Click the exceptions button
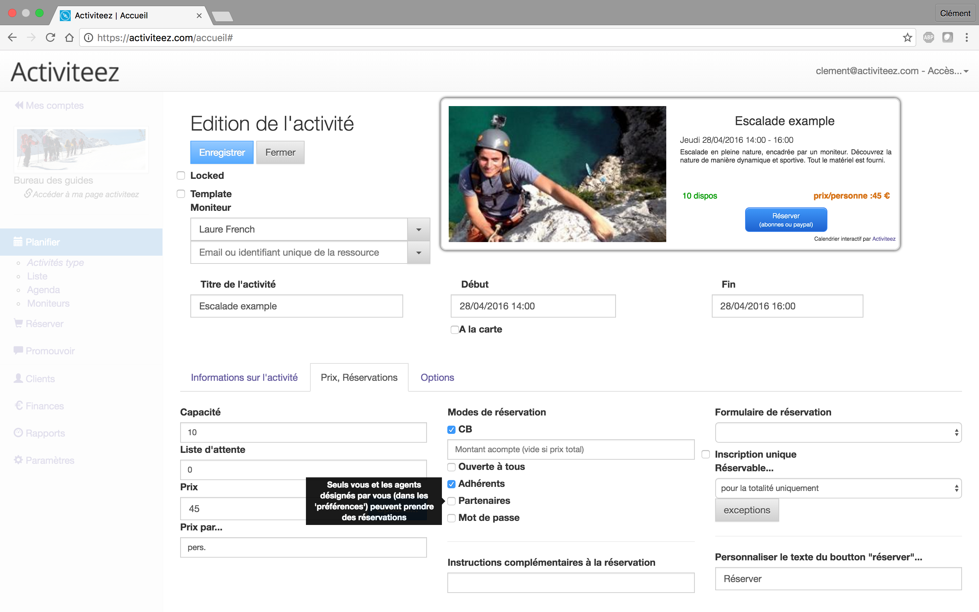 [x=747, y=510]
